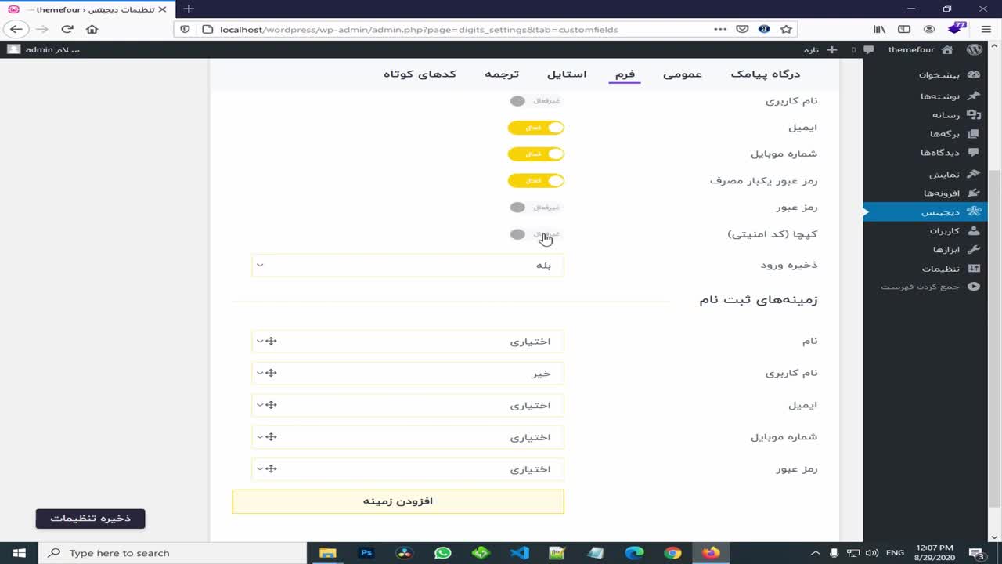Select the فرم tab

point(625,74)
